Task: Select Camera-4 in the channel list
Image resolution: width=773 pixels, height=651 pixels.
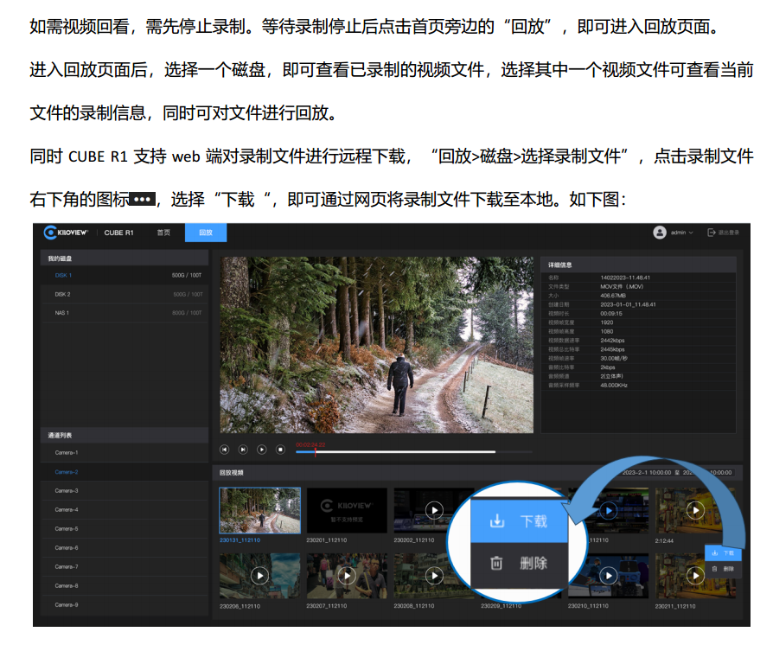Action: point(125,509)
